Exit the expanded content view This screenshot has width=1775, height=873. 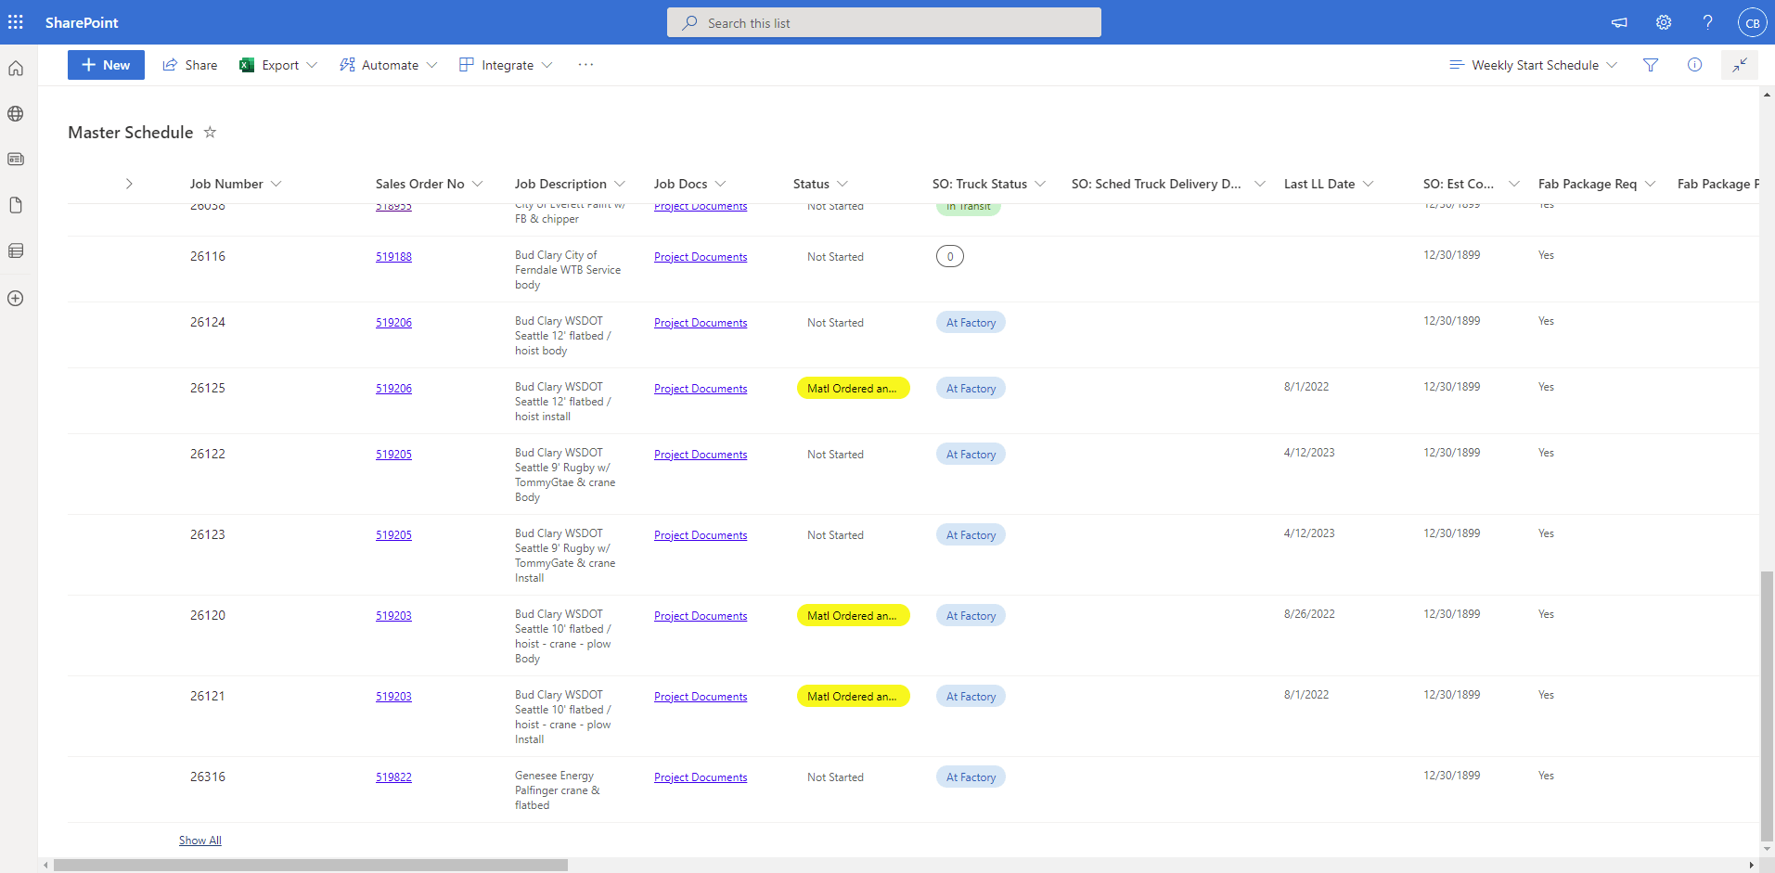(x=1740, y=65)
